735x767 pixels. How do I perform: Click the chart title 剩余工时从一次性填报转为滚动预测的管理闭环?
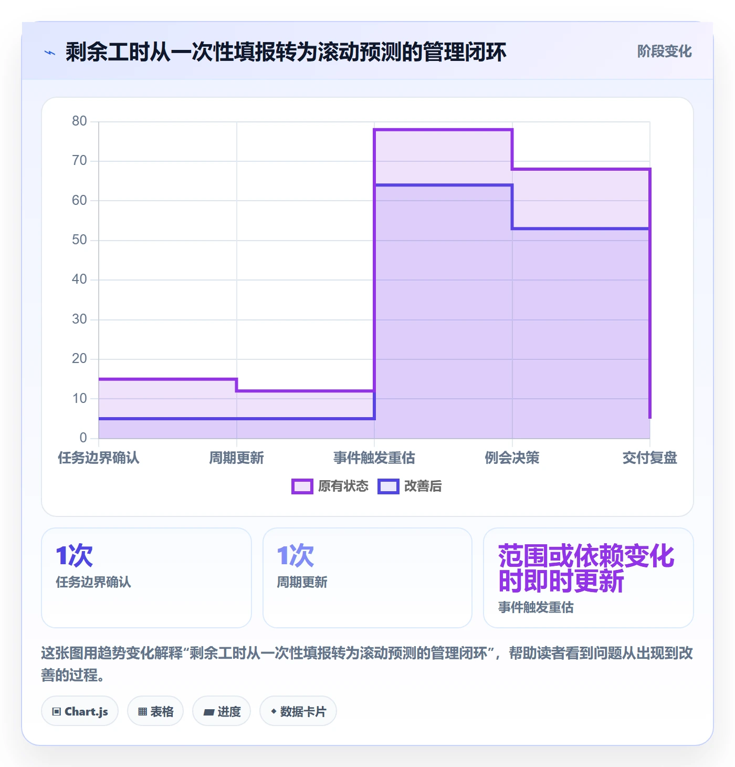point(286,52)
